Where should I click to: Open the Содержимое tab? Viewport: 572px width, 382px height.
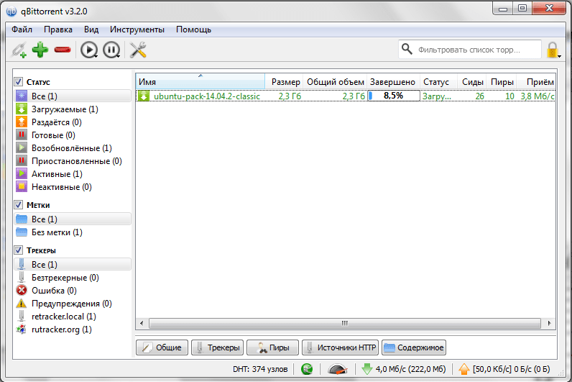click(414, 347)
